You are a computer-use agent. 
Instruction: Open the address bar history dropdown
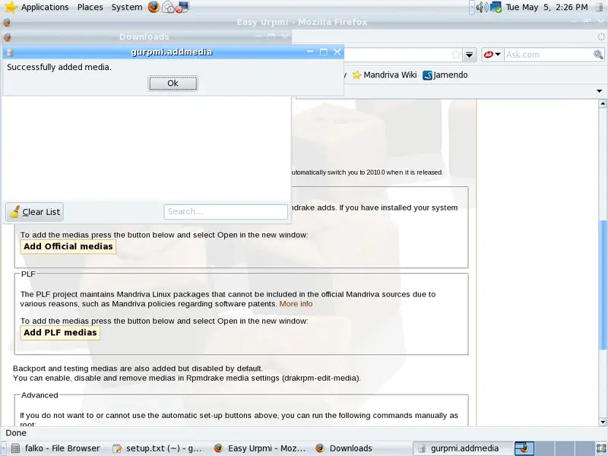pyautogui.click(x=469, y=55)
